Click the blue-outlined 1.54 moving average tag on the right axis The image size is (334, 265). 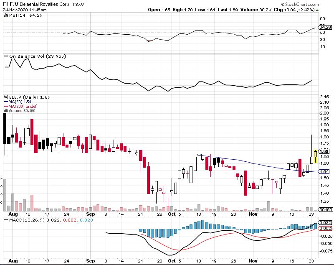[324, 171]
